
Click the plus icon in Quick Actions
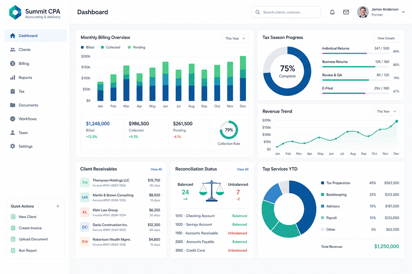click(58, 206)
